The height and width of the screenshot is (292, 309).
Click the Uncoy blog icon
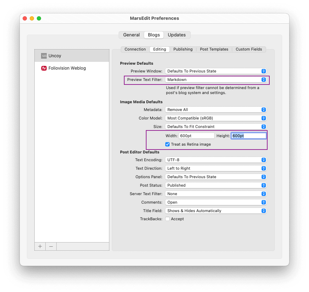[44, 56]
